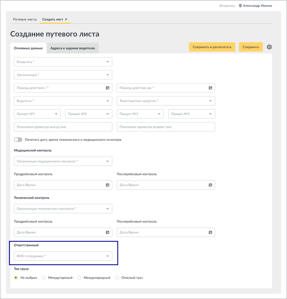
Task: Open calendar for Период действия с
Action: 107,88
